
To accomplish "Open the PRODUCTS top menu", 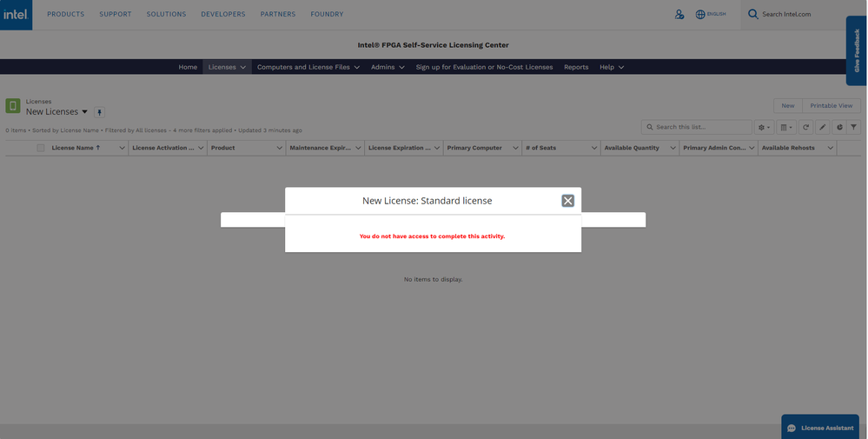I will pos(66,15).
